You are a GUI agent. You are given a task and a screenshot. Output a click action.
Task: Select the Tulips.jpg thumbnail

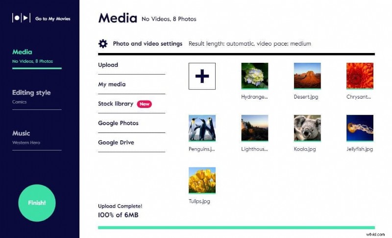pos(202,181)
